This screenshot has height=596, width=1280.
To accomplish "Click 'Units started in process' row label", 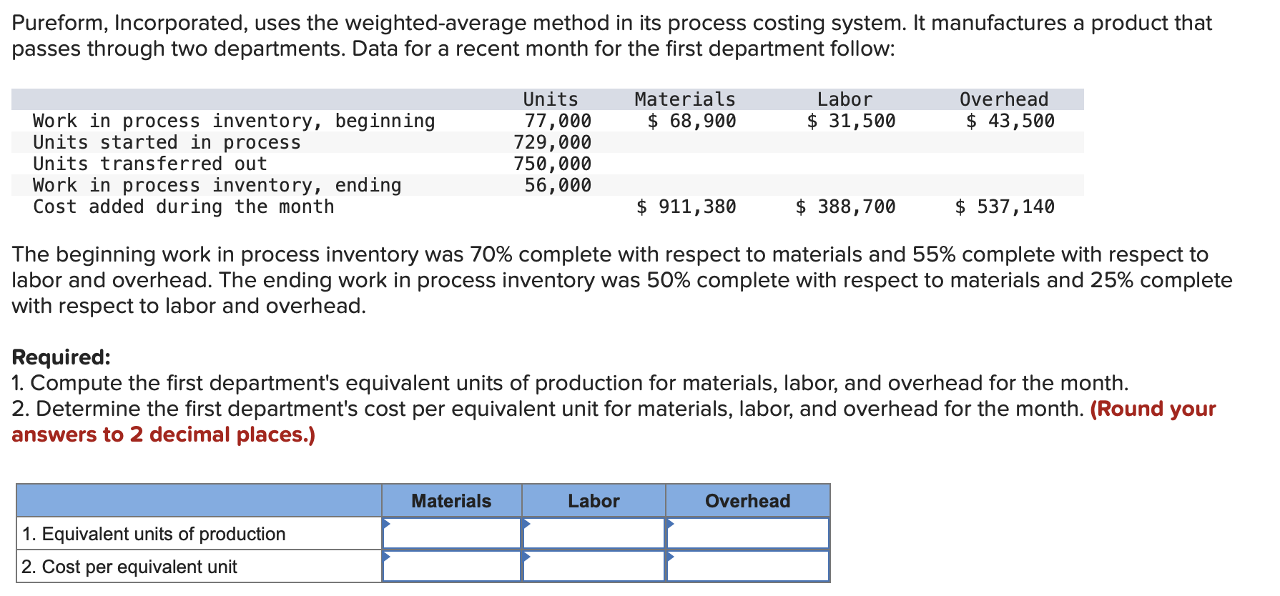I will 167,142.
